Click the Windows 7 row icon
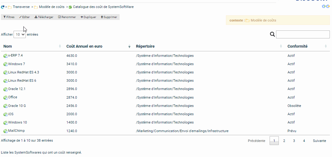This screenshot has width=332, height=157. click(x=5, y=64)
